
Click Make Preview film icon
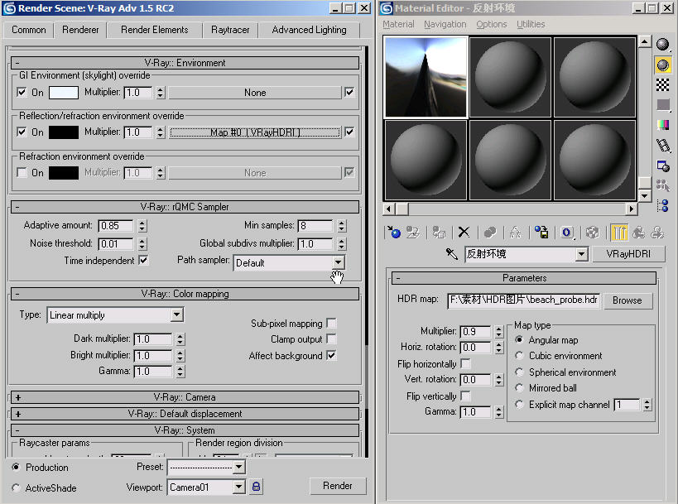click(x=663, y=145)
